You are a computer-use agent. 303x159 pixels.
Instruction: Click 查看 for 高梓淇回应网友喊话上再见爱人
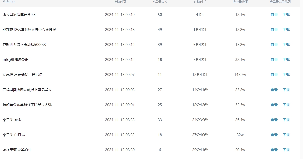pyautogui.click(x=274, y=90)
